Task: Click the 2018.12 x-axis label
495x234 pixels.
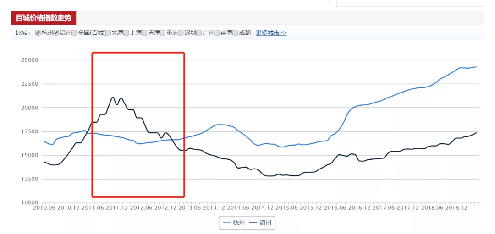Action: point(457,208)
